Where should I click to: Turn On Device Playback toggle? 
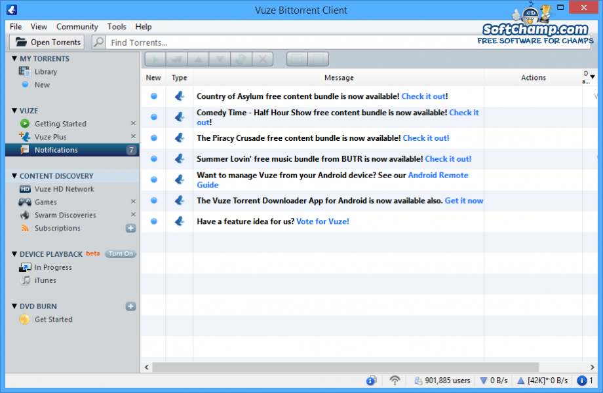click(x=121, y=254)
